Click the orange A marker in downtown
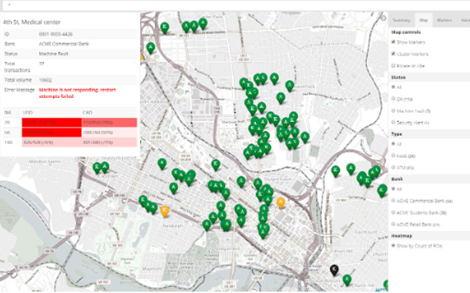Viewport: 470px width, 293px height. click(280, 203)
